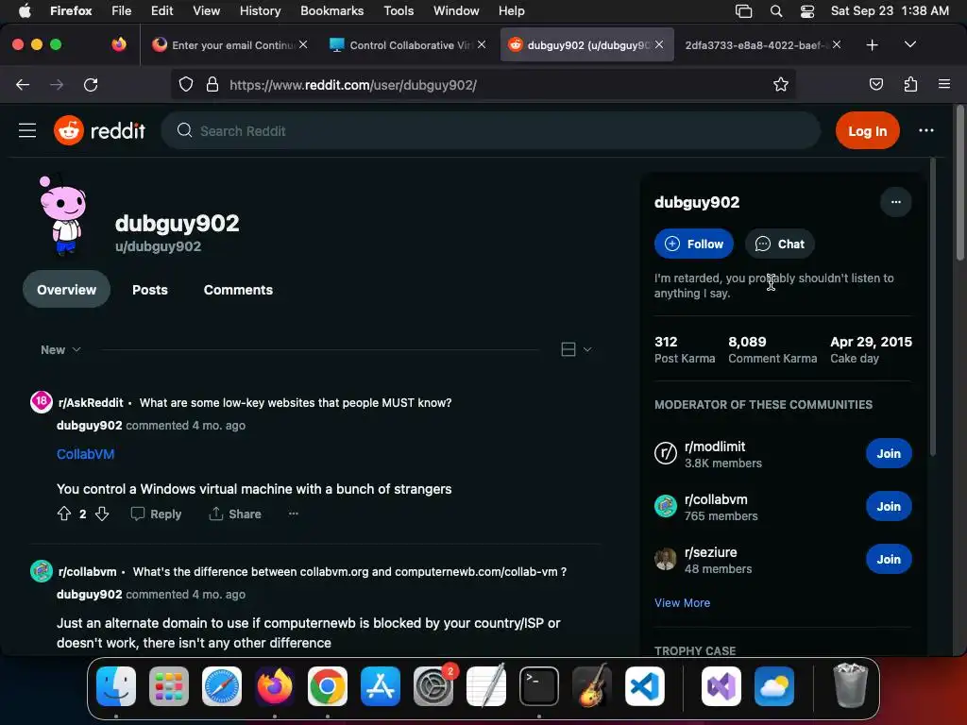The image size is (967, 725).
Task: Share the CollabVM comment
Action: pyautogui.click(x=235, y=514)
